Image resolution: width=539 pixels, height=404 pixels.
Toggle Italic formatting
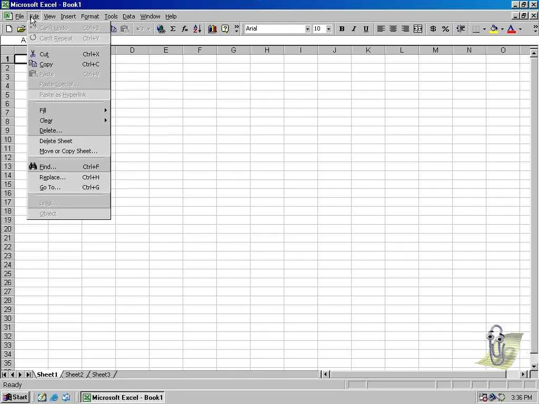tap(354, 29)
